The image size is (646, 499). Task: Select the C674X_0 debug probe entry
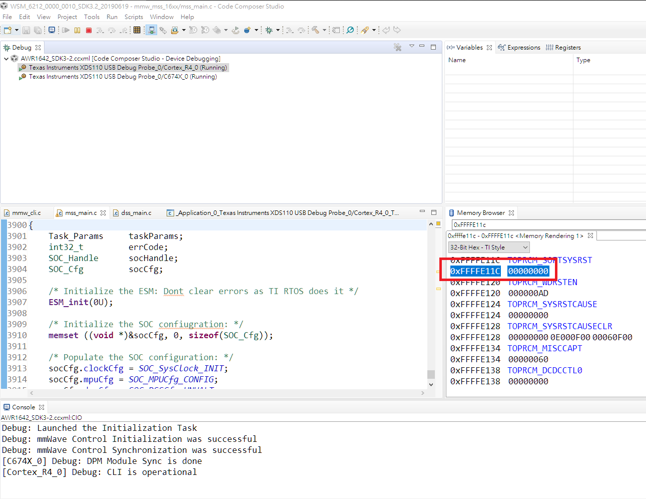click(123, 77)
